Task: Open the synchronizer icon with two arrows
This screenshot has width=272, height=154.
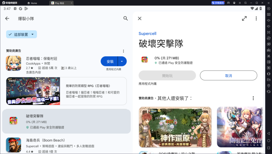Action: click(x=269, y=68)
